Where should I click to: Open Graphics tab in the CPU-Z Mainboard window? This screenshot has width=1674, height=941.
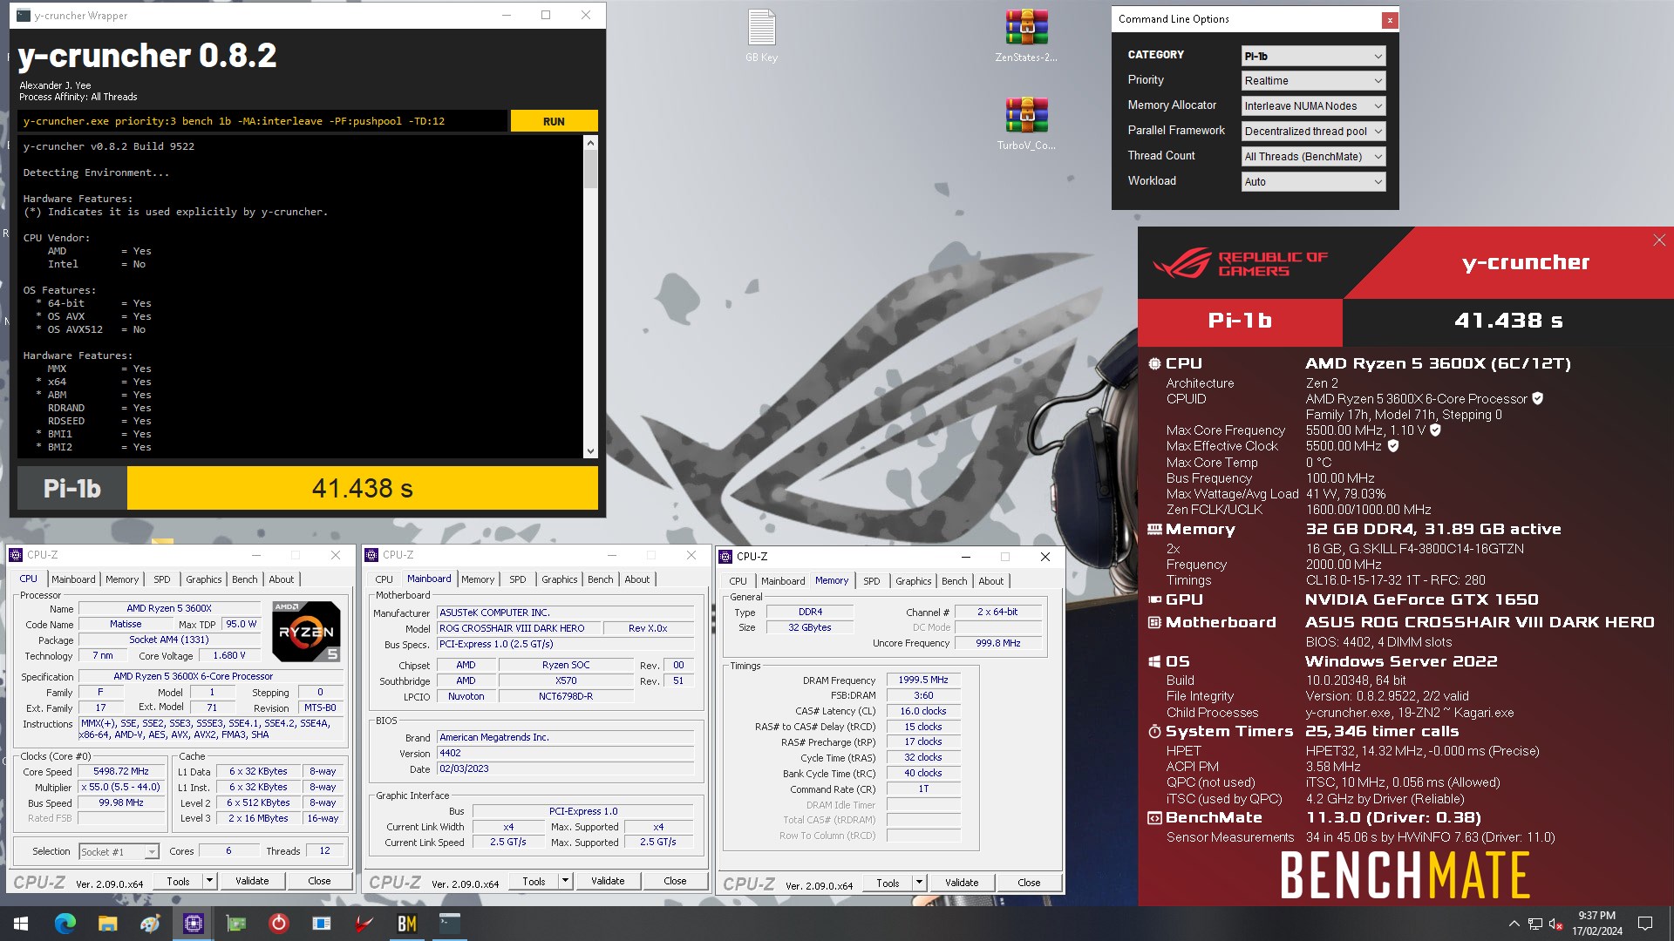point(559,579)
